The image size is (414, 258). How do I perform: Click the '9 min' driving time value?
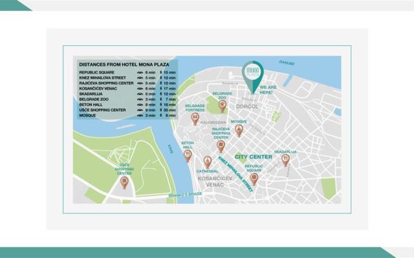150,110
